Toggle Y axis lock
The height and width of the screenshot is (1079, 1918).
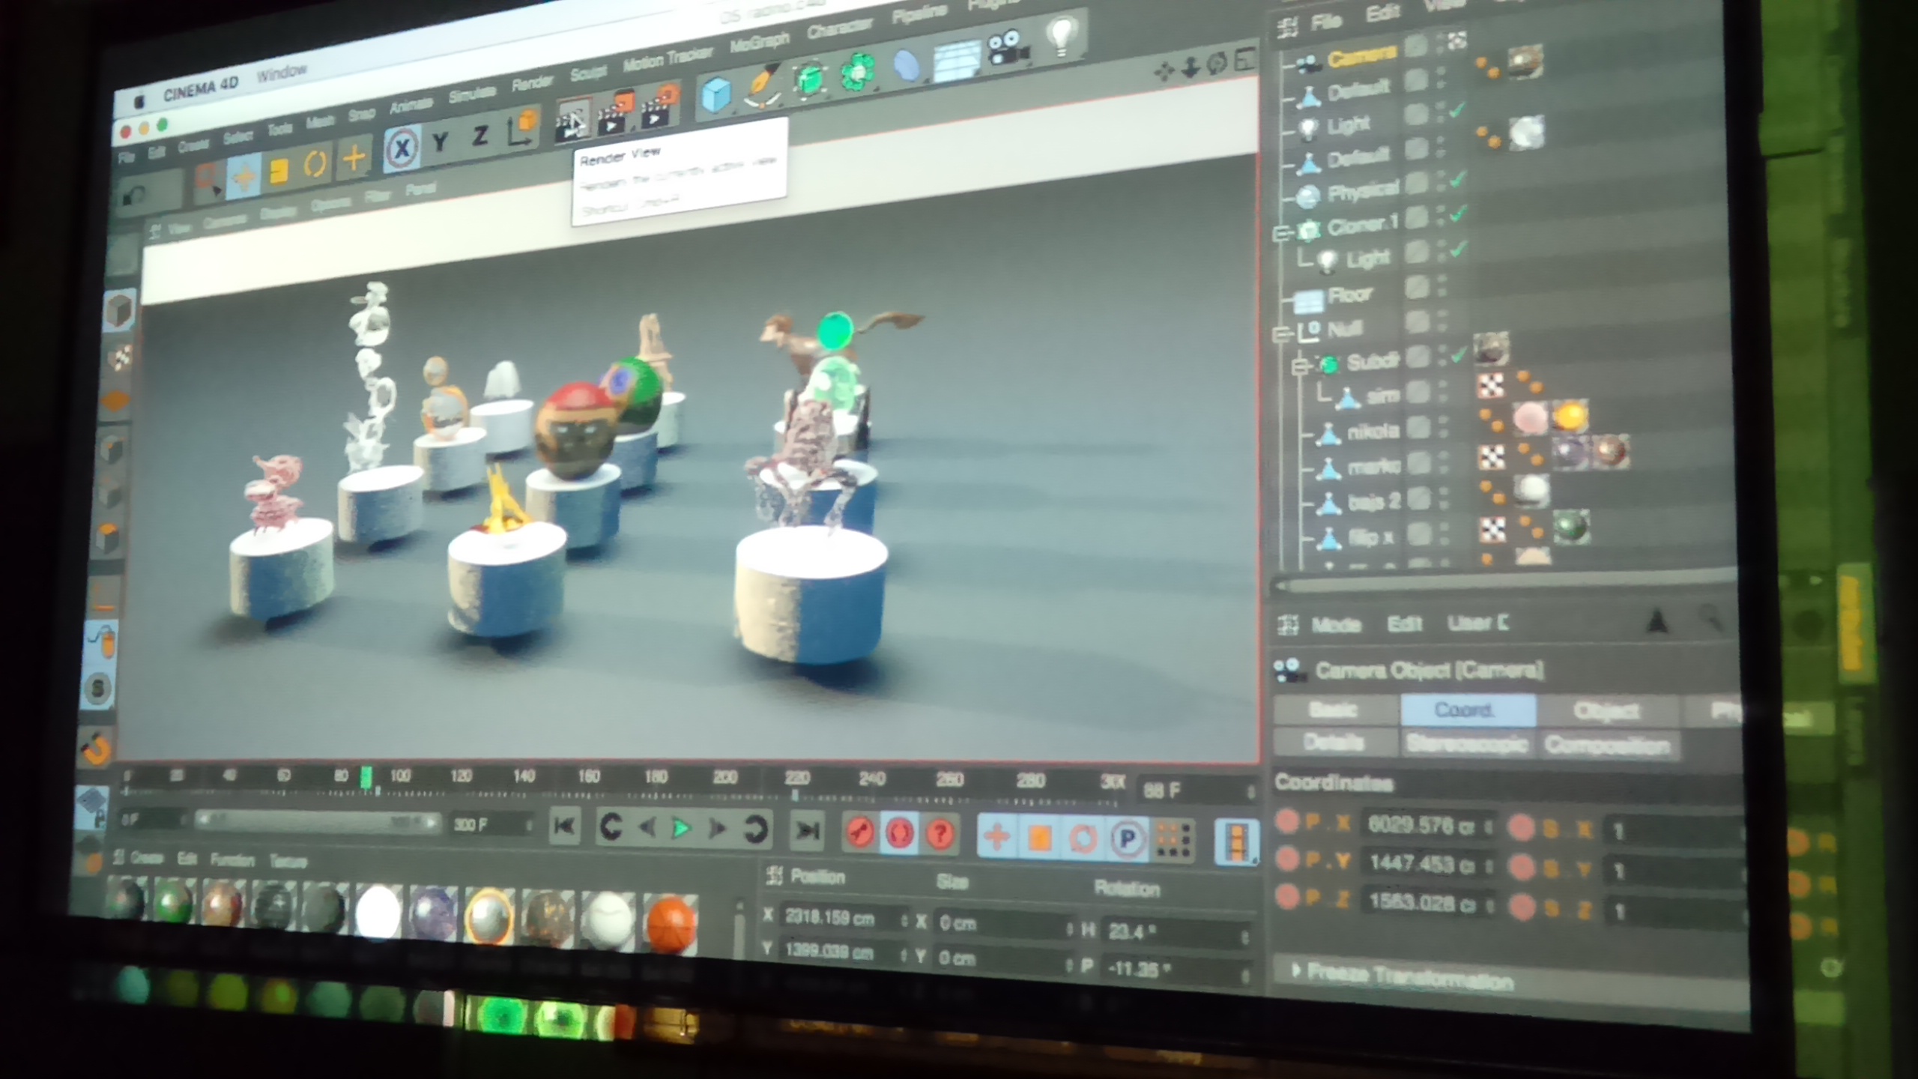coord(441,142)
